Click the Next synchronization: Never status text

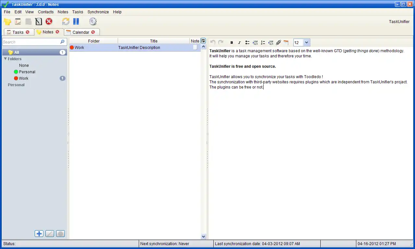165,244
